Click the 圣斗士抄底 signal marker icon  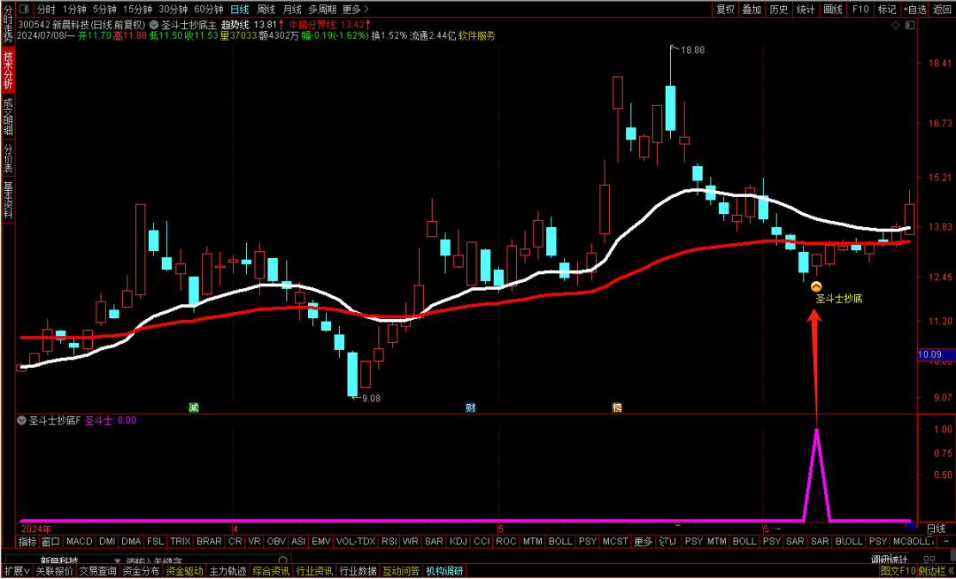816,286
